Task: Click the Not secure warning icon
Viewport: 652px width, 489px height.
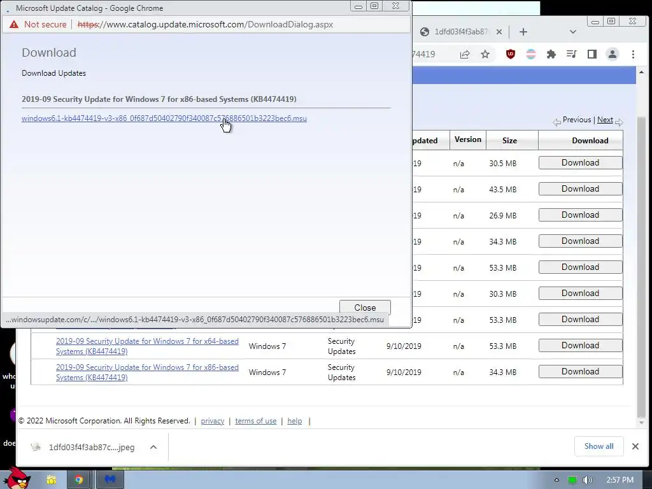Action: point(14,25)
